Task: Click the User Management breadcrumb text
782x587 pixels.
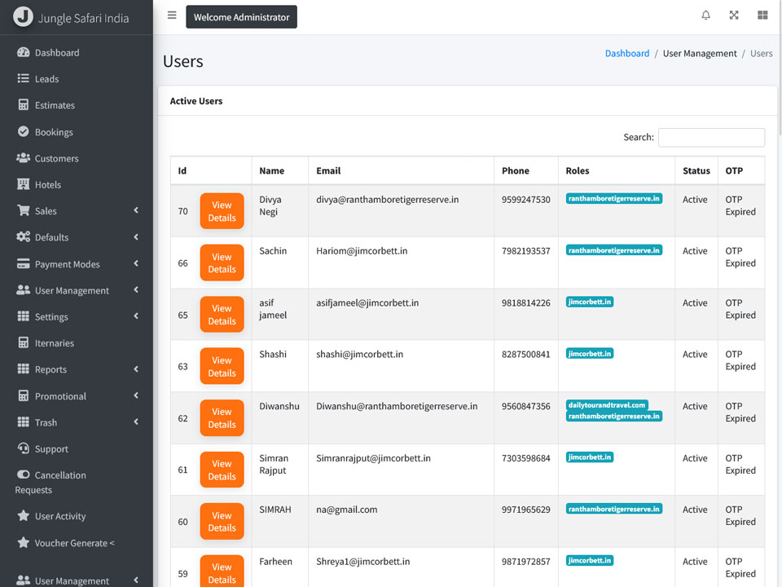Action: click(700, 54)
